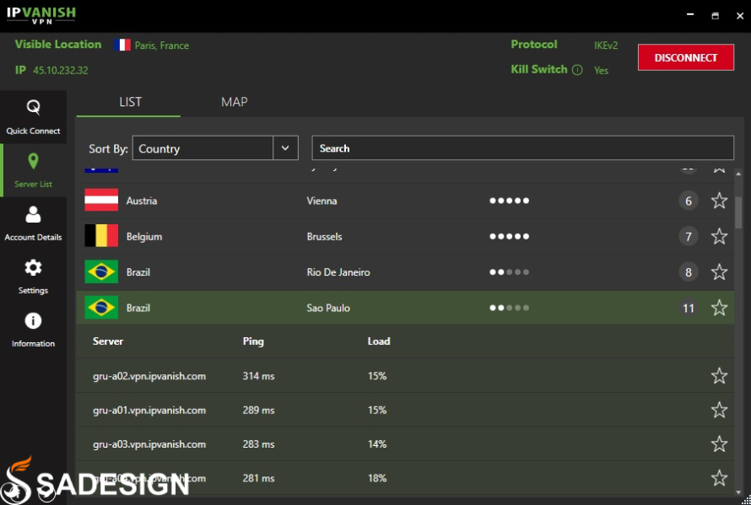
Task: Click the Server column header
Action: (108, 341)
